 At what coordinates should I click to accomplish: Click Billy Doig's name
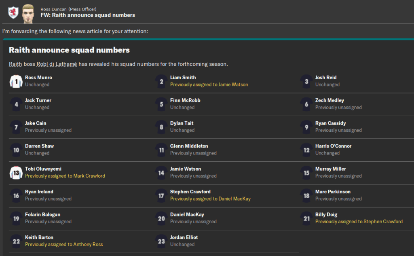pyautogui.click(x=326, y=215)
